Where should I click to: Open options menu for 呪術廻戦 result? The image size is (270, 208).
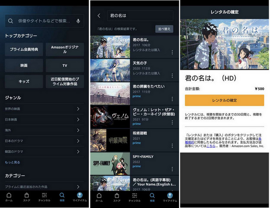coord(172,146)
